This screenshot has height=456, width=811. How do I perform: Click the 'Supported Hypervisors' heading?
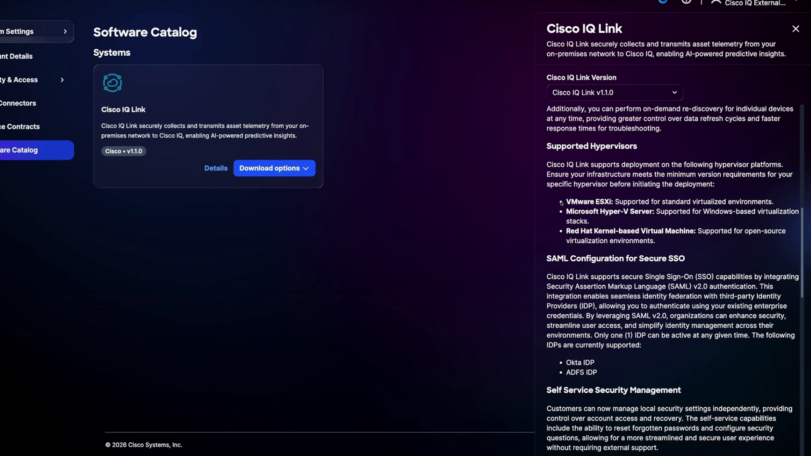(x=591, y=146)
